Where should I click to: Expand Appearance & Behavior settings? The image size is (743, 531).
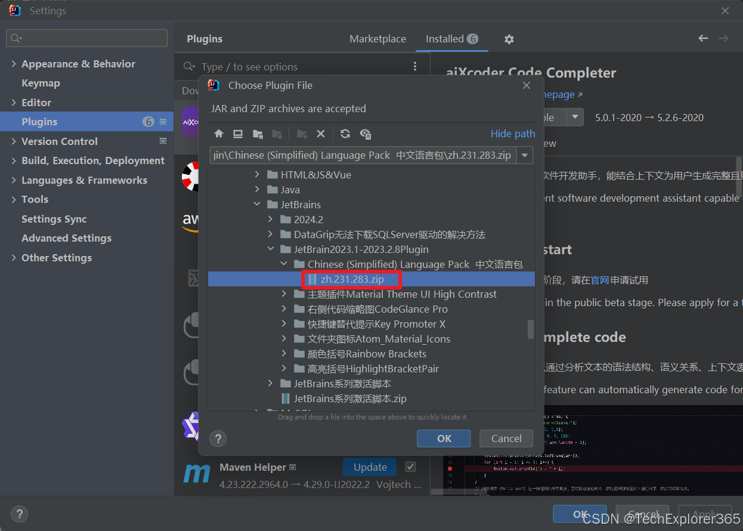(14, 64)
